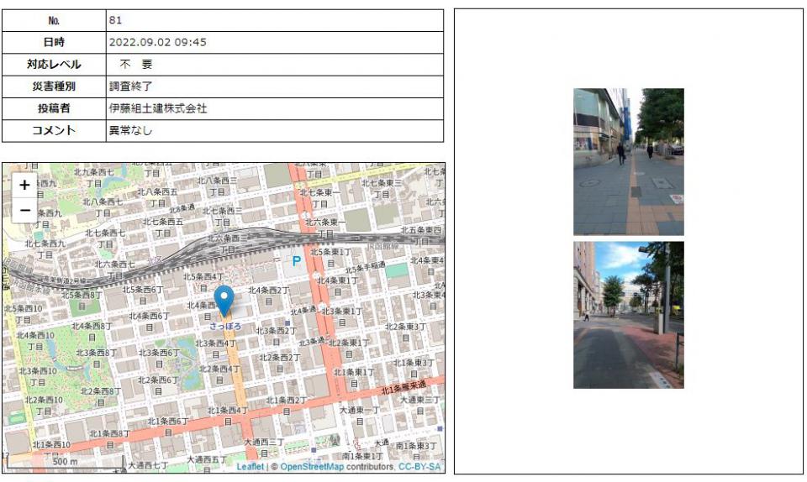This screenshot has width=807, height=482.
Task: Select the No. value 81 cell
Action: (115, 19)
